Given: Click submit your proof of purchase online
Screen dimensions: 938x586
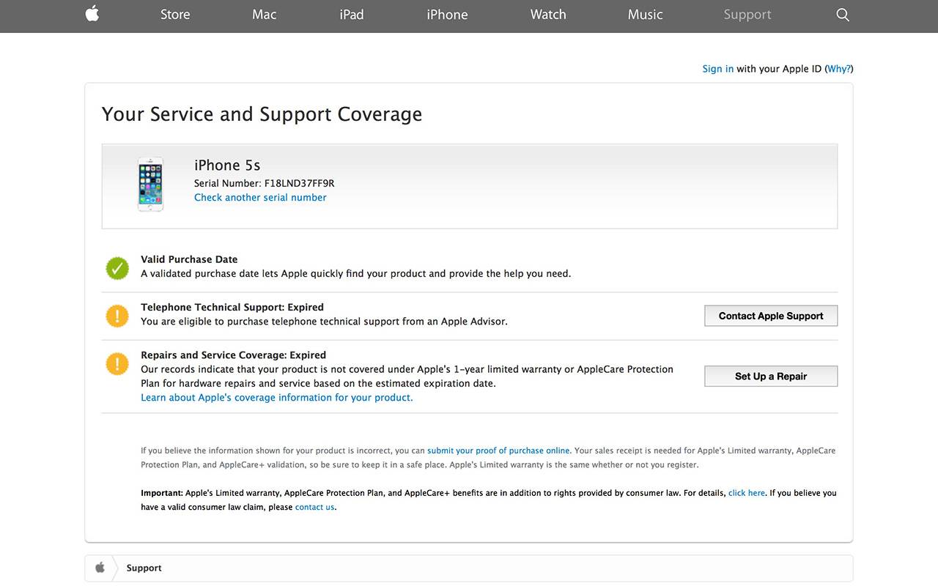Looking at the screenshot, I should [498, 451].
